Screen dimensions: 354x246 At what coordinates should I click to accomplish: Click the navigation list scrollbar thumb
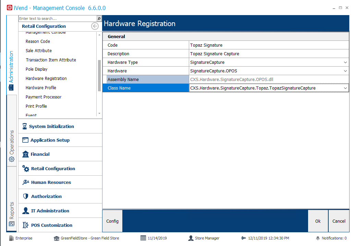tap(99, 75)
